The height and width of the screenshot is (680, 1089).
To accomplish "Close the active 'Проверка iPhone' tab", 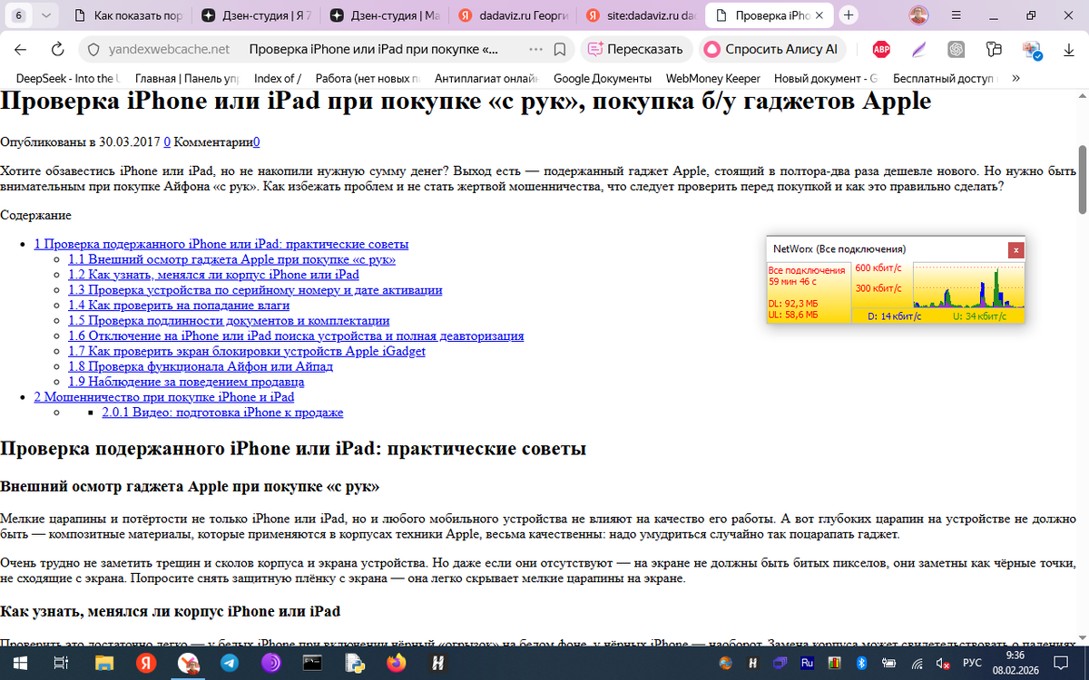I will (x=820, y=15).
